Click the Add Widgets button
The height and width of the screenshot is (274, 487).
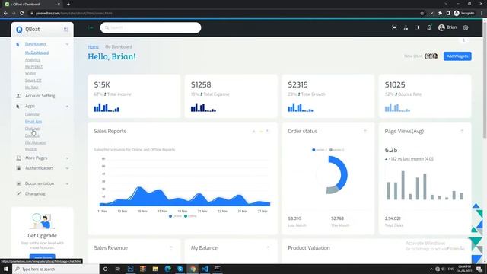click(x=457, y=56)
